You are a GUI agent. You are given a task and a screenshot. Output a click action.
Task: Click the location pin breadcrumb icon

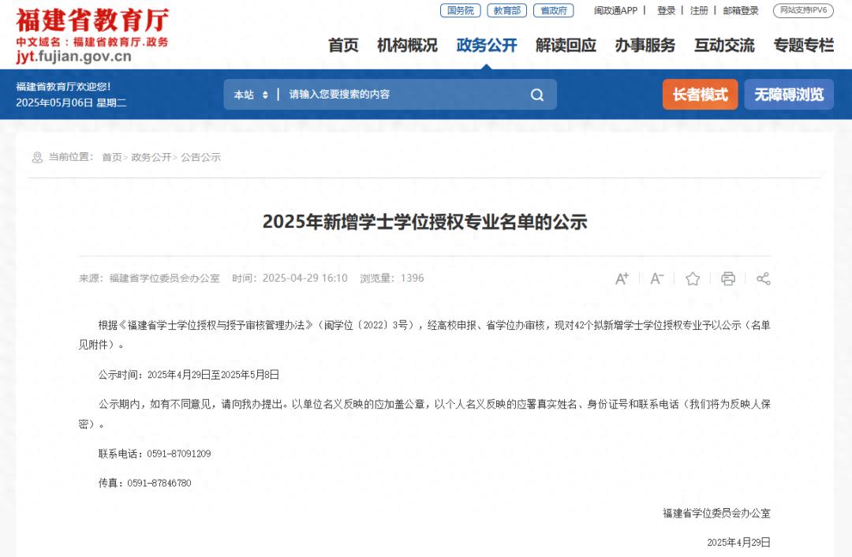(x=37, y=158)
